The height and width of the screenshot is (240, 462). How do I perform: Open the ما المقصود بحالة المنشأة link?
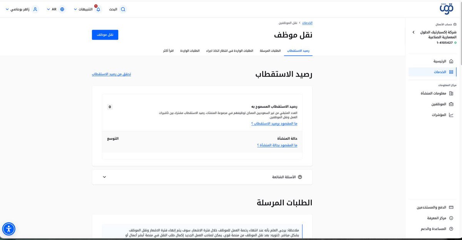click(277, 145)
